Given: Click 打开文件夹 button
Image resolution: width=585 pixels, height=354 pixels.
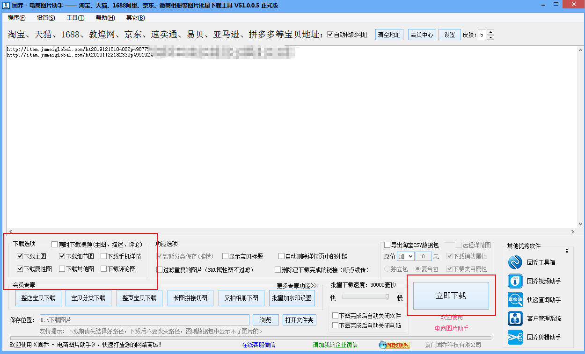Looking at the screenshot, I should click(x=300, y=320).
